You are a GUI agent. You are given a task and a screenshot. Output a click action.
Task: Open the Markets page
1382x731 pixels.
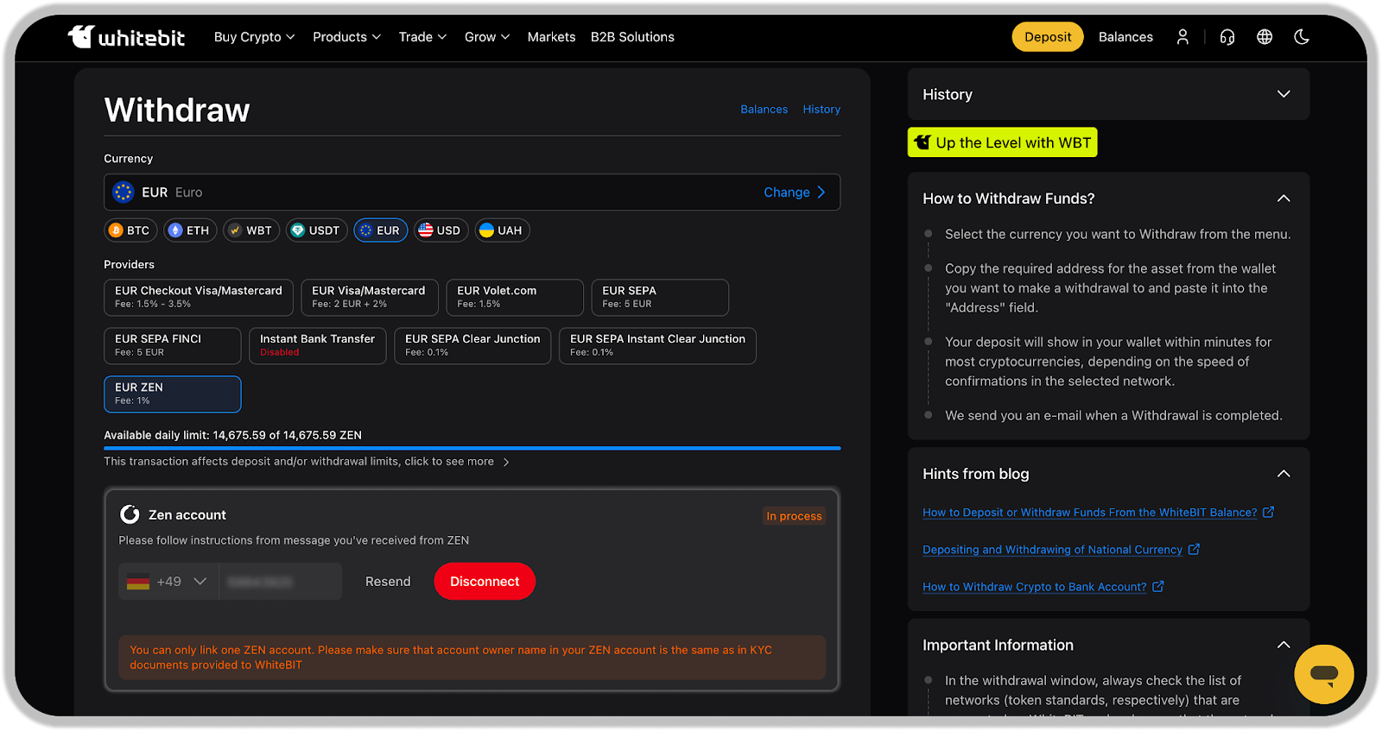point(551,37)
